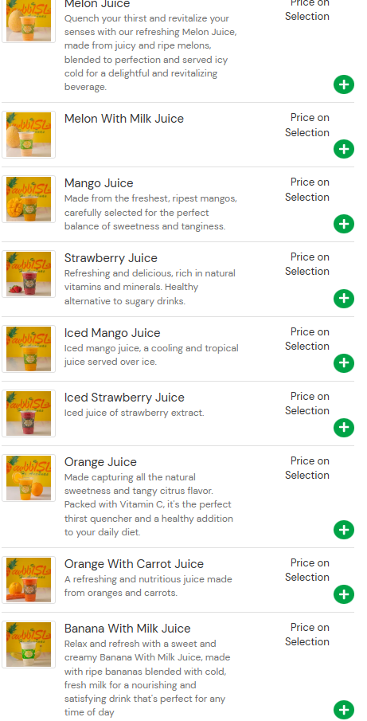The width and height of the screenshot is (367, 721).
Task: Select the Orange With Carrot Juice title
Action: pyautogui.click(x=134, y=564)
